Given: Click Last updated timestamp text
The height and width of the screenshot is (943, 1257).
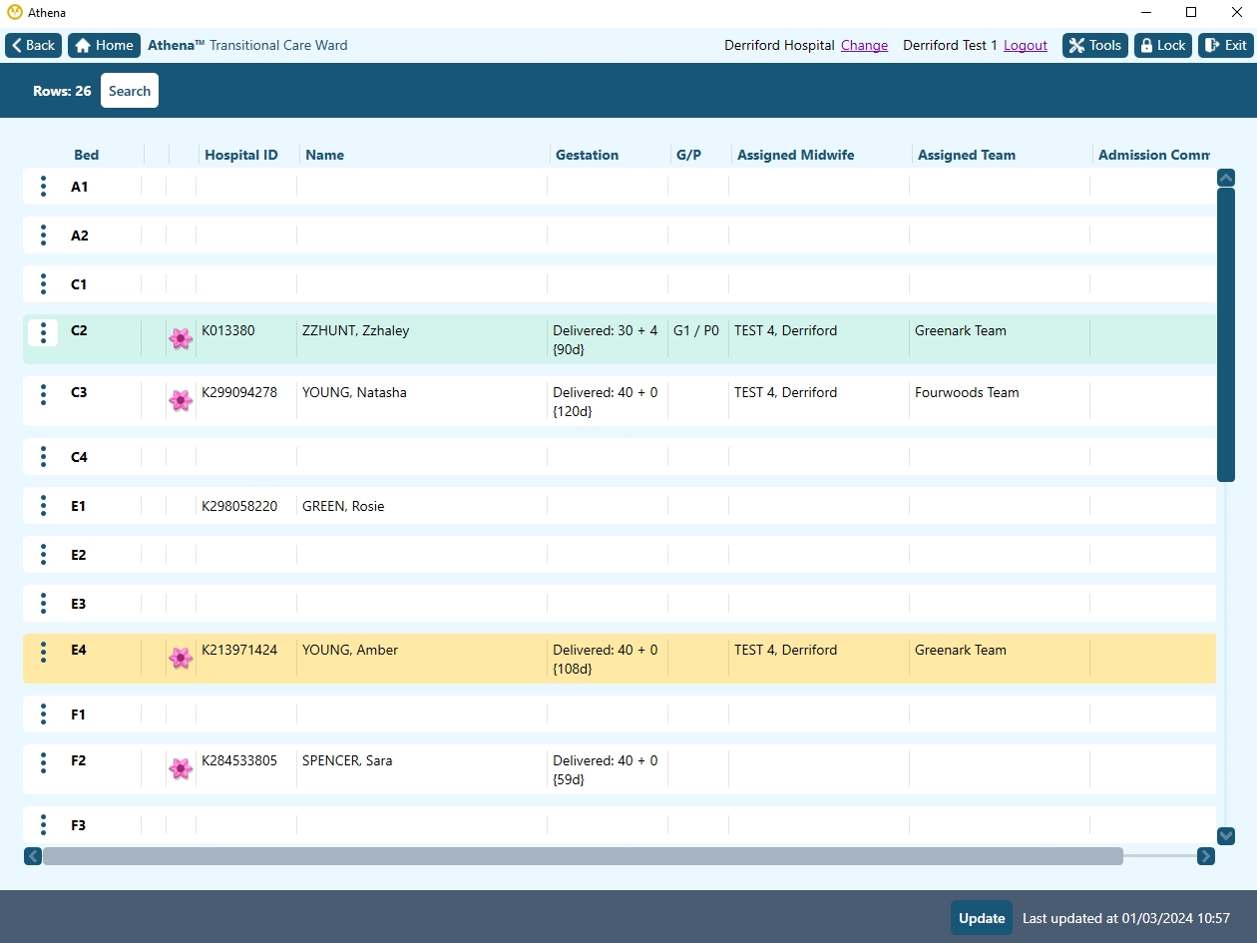Looking at the screenshot, I should click(1126, 918).
